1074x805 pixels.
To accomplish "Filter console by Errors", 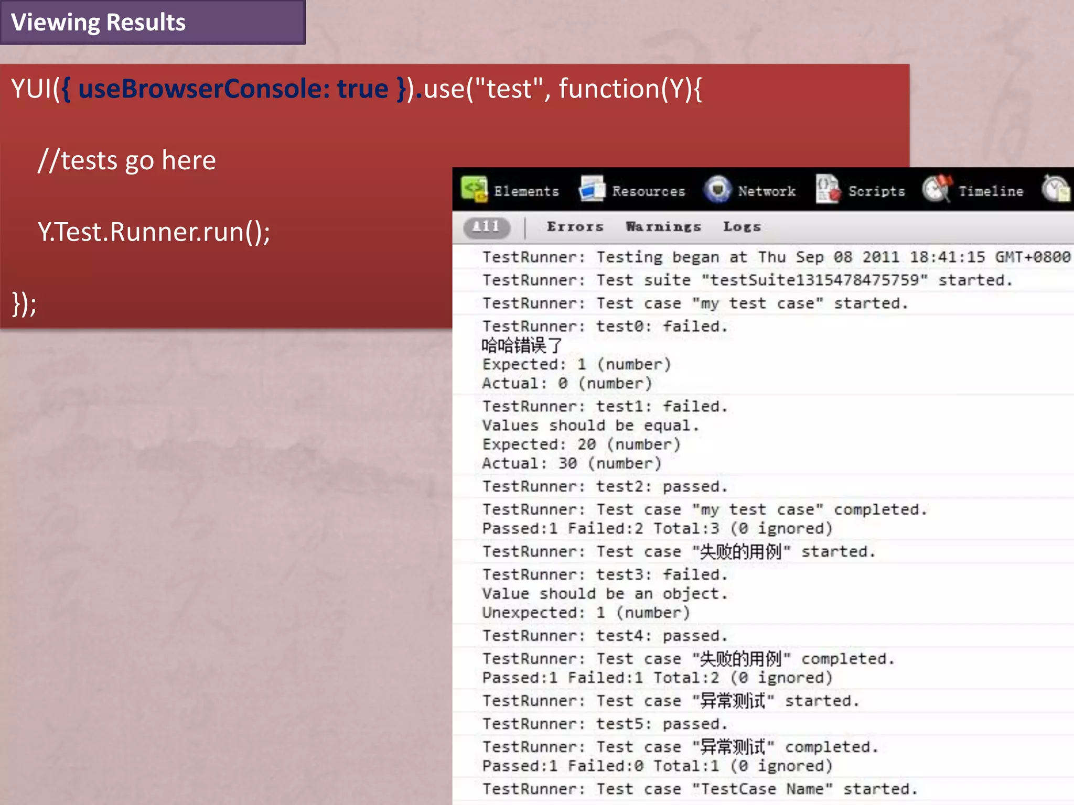I will [575, 227].
